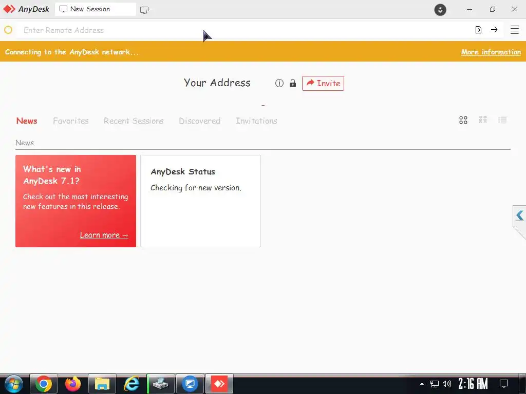Click the 2:16 AM clock

473,384
